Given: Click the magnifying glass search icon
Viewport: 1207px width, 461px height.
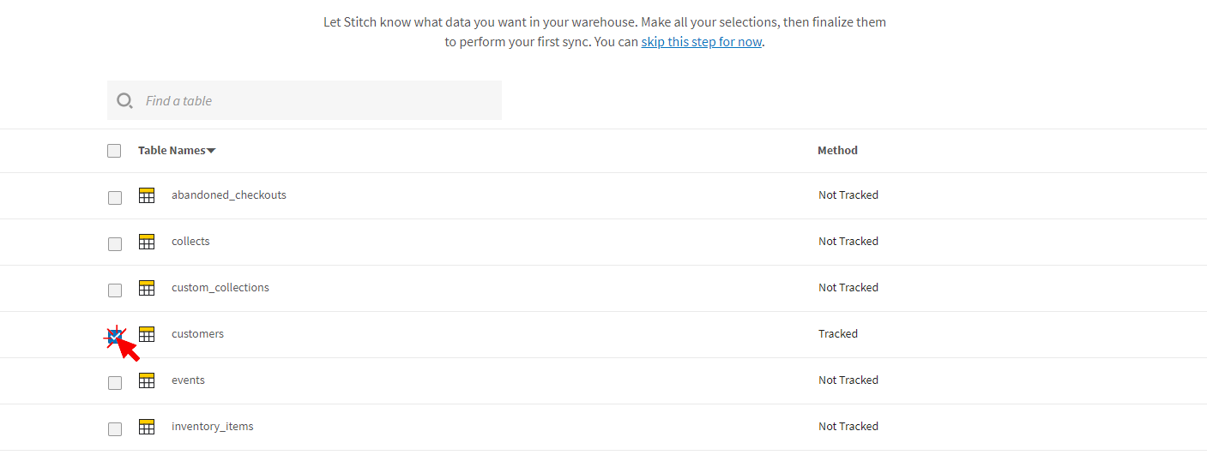Looking at the screenshot, I should coord(125,101).
